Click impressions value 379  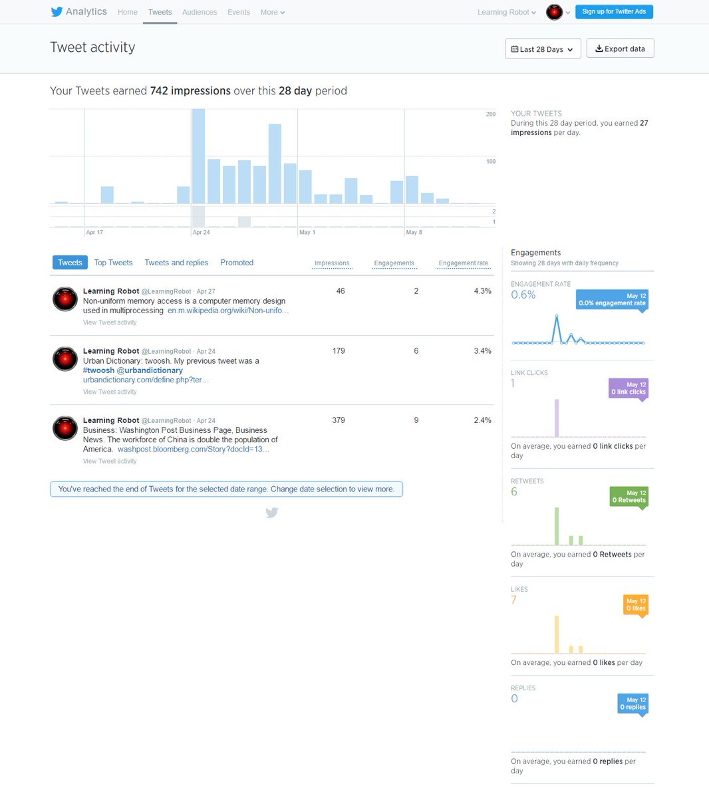coord(339,420)
